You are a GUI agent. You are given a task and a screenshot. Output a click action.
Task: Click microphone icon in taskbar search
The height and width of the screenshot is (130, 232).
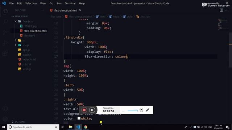click(x=56, y=127)
